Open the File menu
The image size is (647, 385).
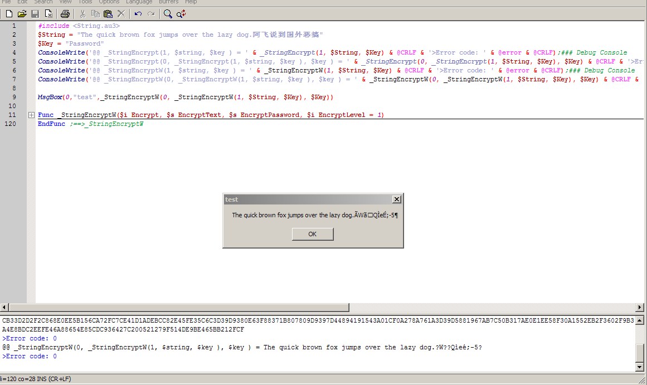pyautogui.click(x=6, y=2)
